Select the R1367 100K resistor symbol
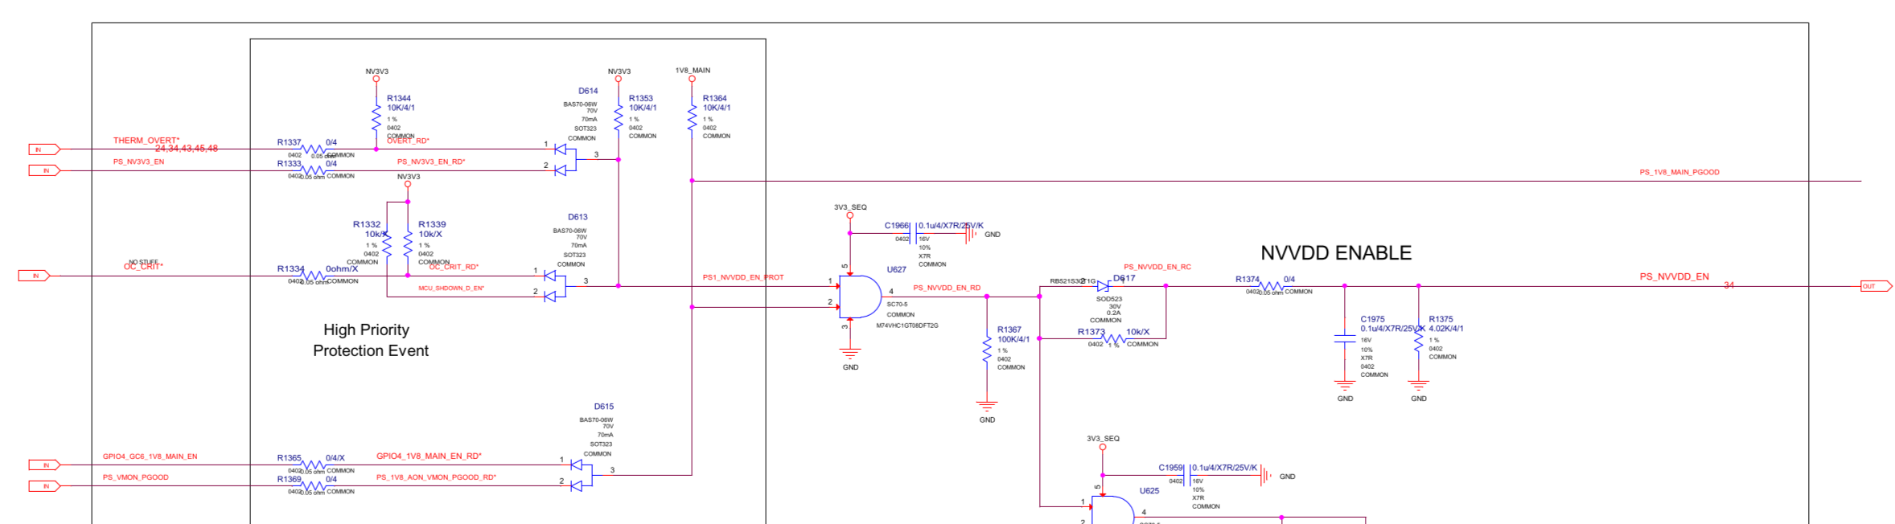 [x=987, y=352]
